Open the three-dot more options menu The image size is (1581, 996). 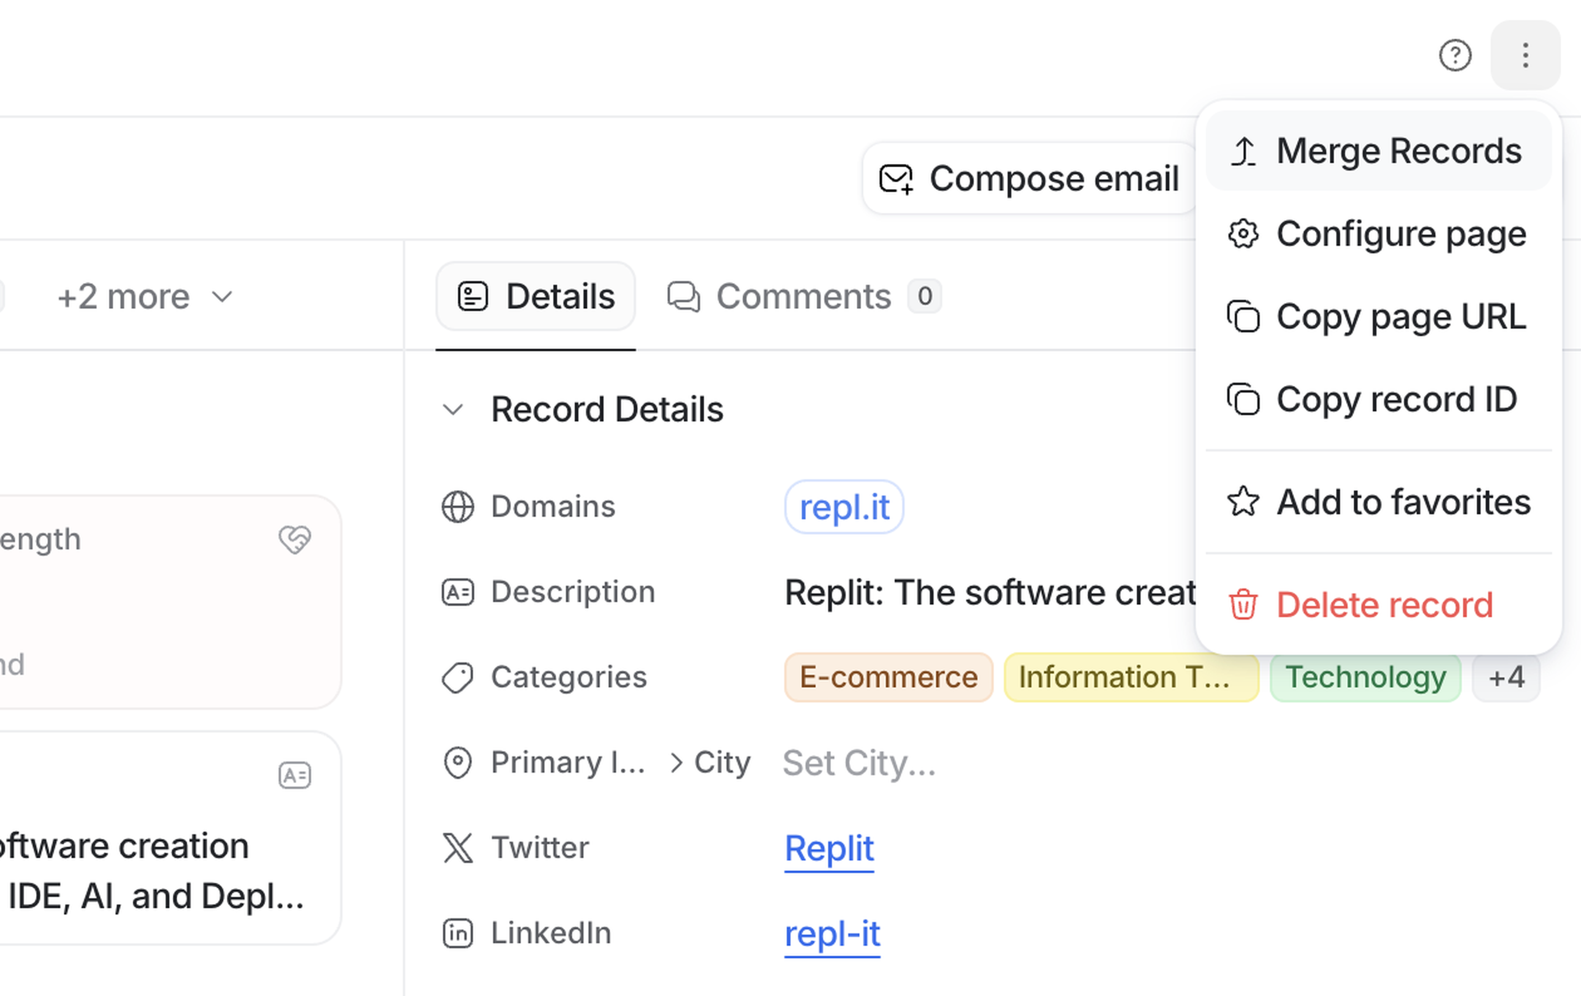click(1525, 55)
